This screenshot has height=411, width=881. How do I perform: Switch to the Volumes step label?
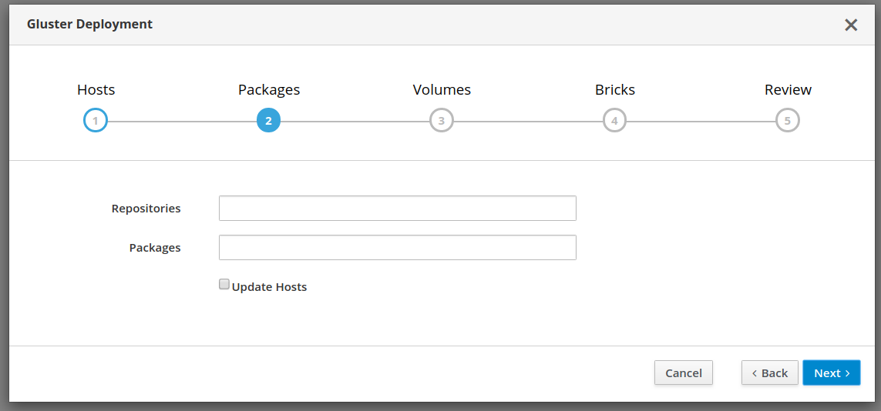(x=442, y=90)
